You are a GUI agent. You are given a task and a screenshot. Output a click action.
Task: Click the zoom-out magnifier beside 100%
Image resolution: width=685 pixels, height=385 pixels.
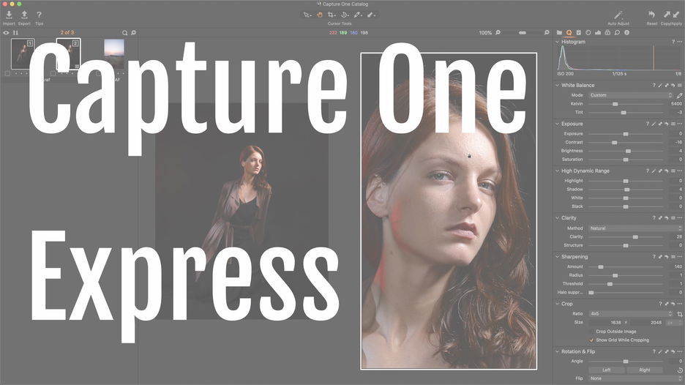[x=498, y=32]
